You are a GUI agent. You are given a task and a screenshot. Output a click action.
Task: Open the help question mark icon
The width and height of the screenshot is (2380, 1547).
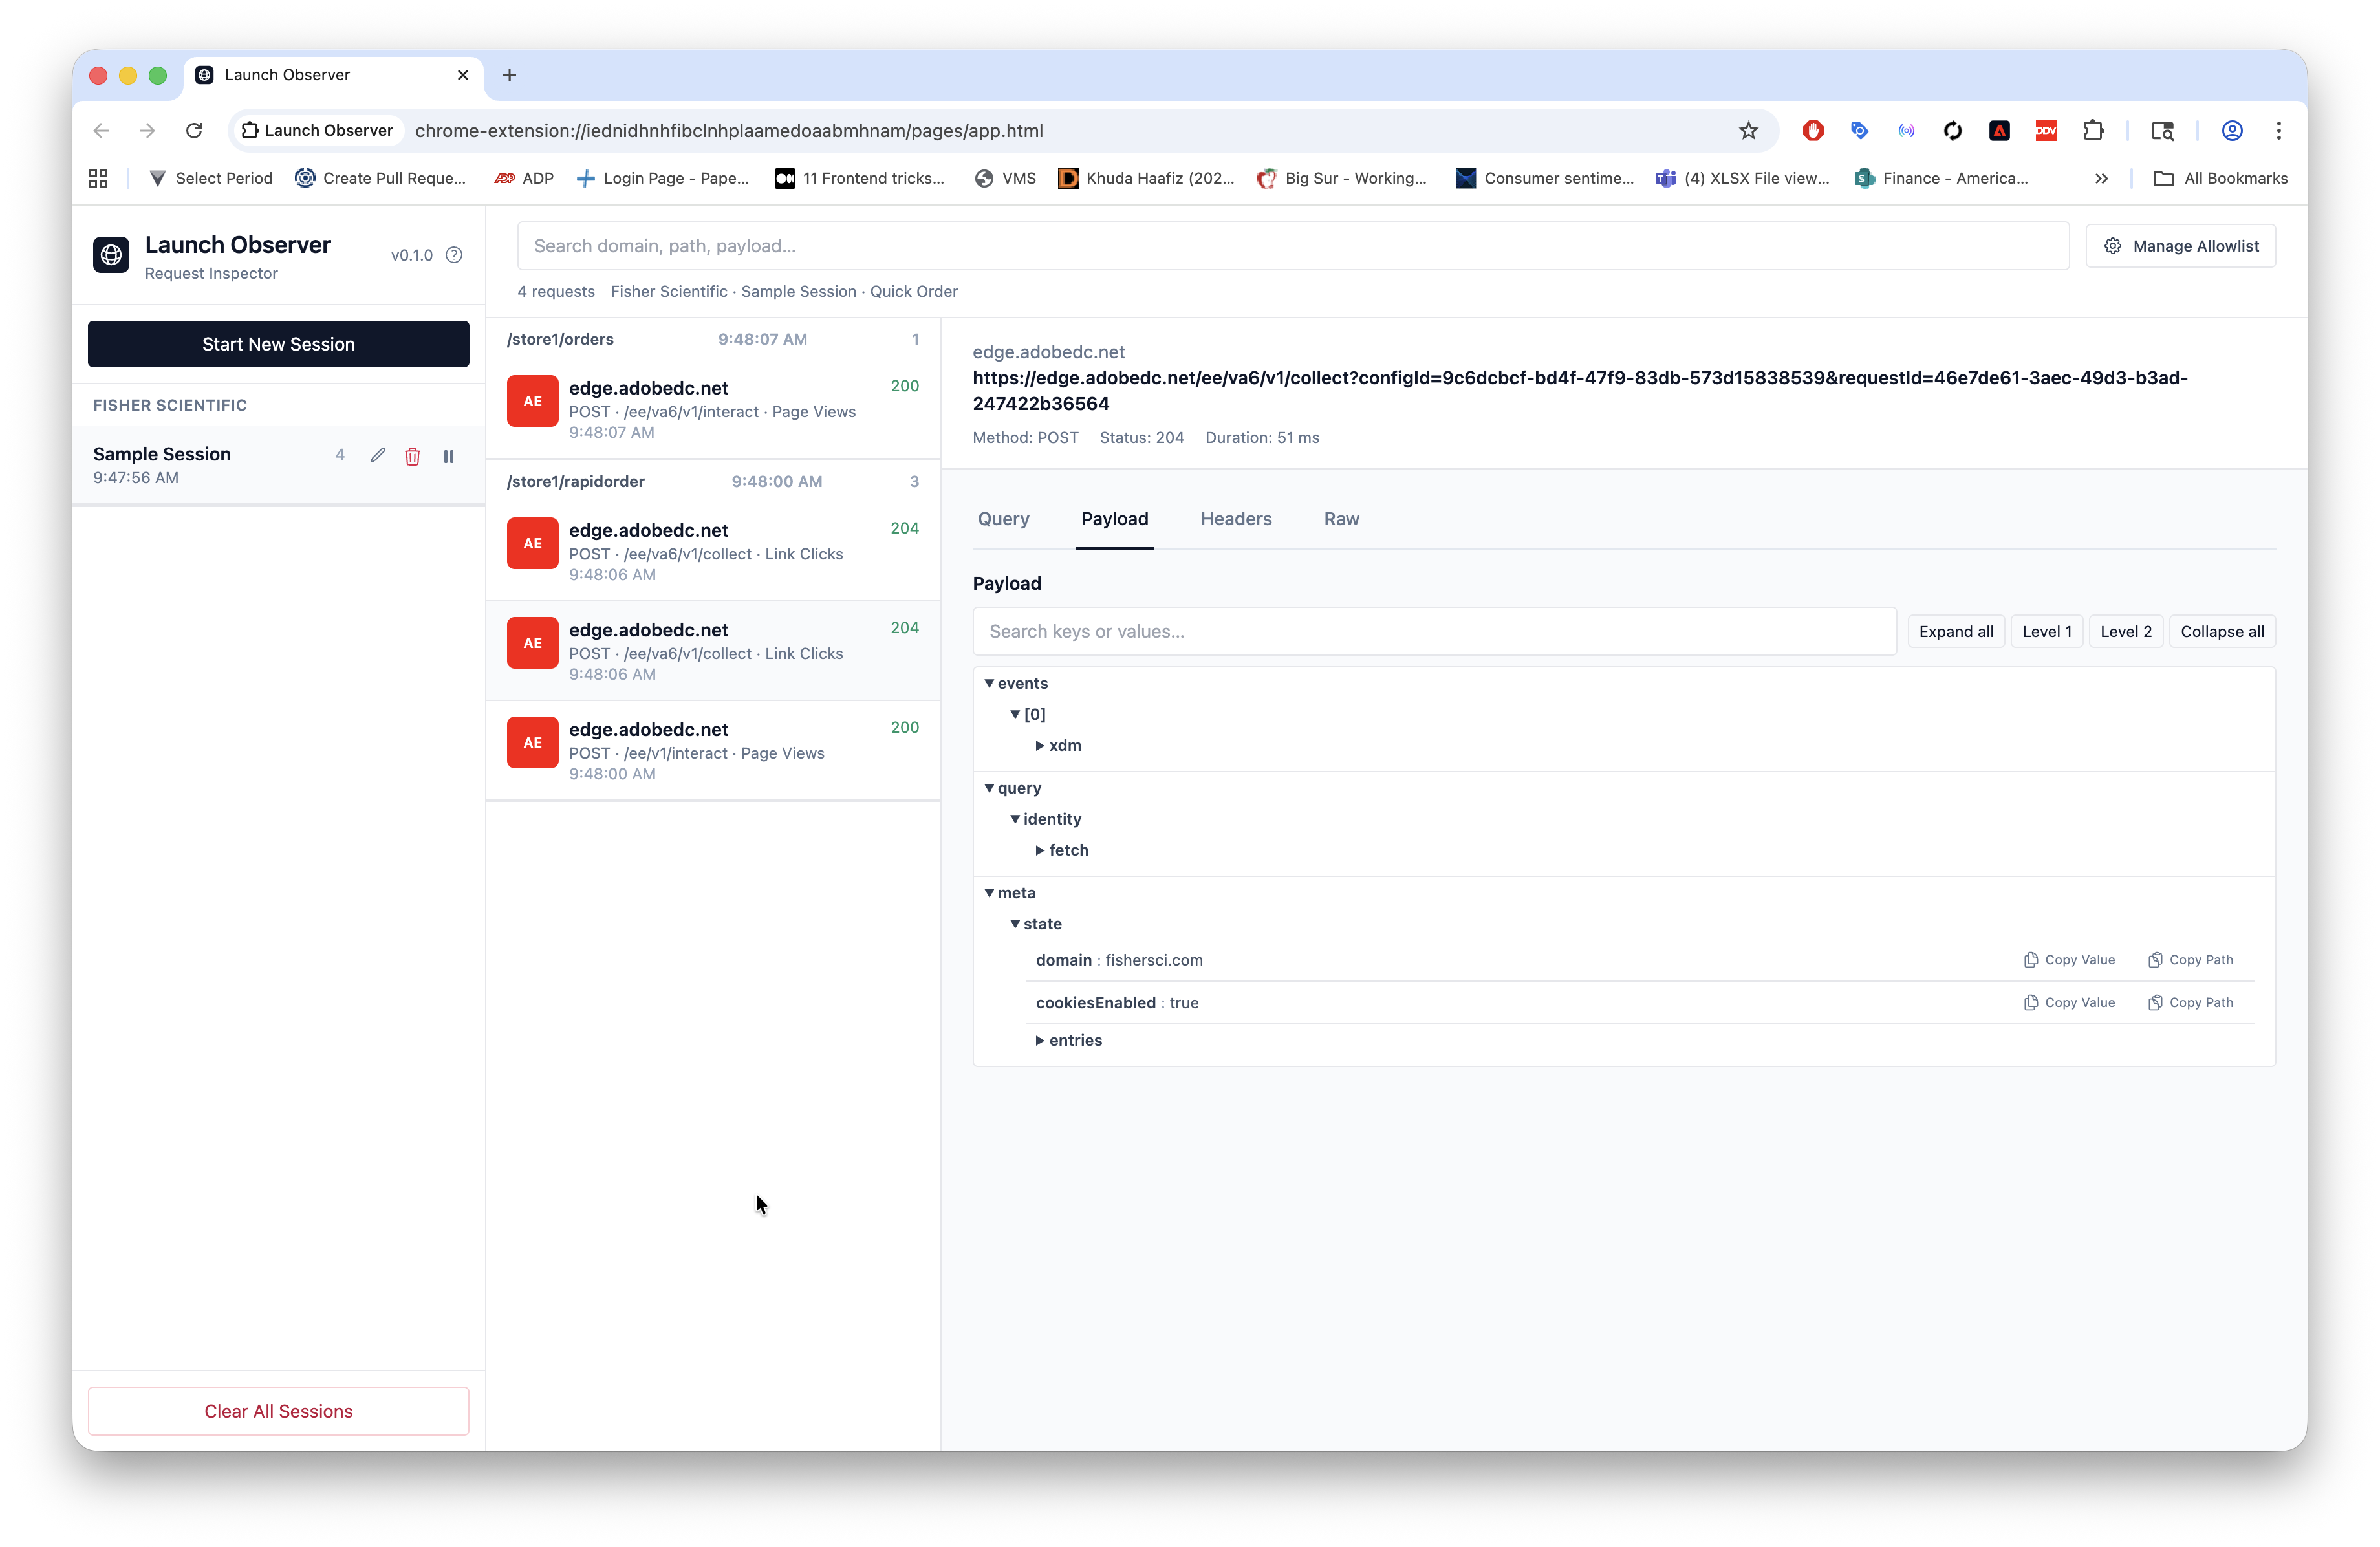(x=454, y=255)
